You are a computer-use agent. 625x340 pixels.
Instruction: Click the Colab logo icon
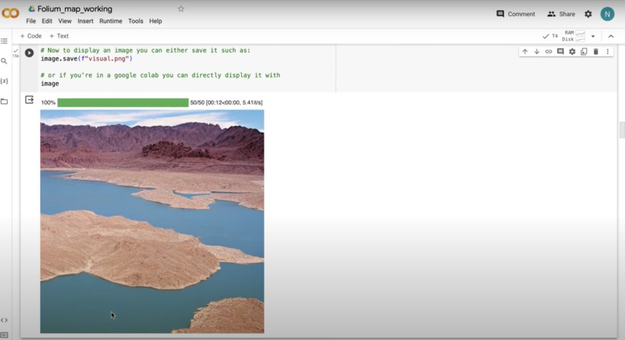click(x=10, y=13)
